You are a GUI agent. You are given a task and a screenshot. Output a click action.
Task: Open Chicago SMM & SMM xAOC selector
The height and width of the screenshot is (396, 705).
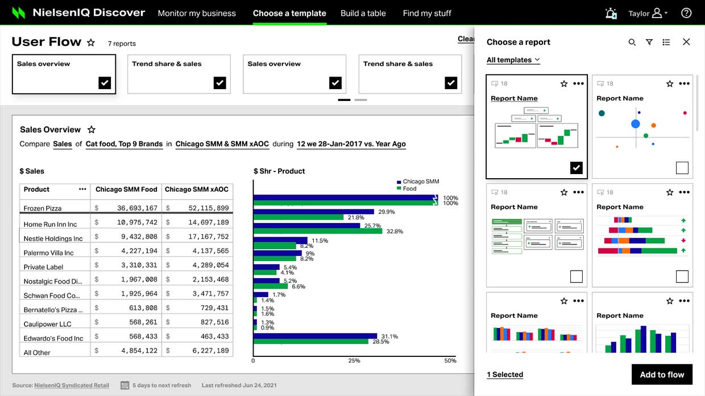(x=222, y=144)
